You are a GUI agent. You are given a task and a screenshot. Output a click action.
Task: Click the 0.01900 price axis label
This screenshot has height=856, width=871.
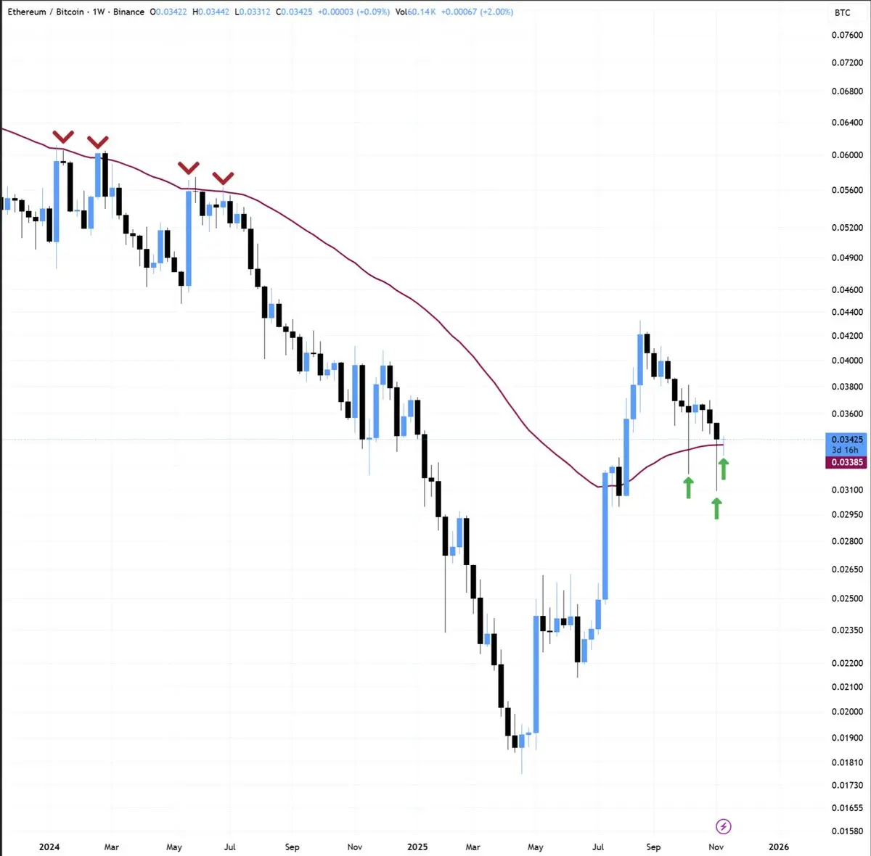[x=847, y=738]
